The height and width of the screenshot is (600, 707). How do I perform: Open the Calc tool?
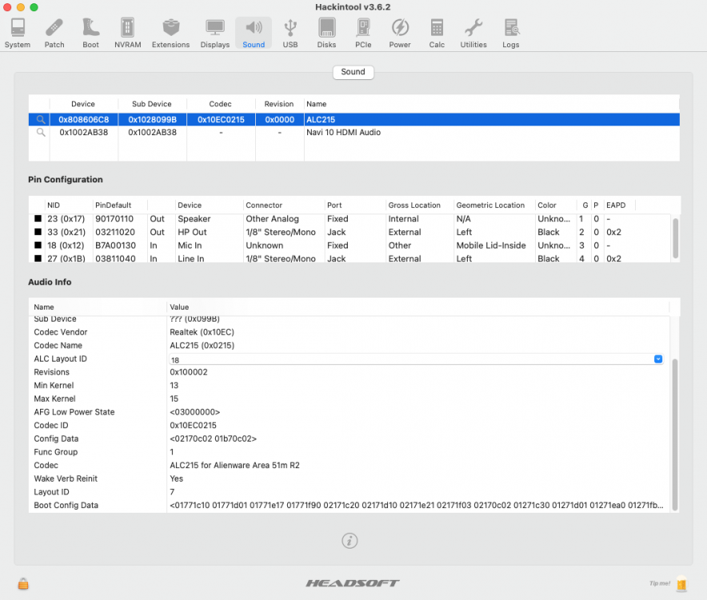tap(437, 33)
